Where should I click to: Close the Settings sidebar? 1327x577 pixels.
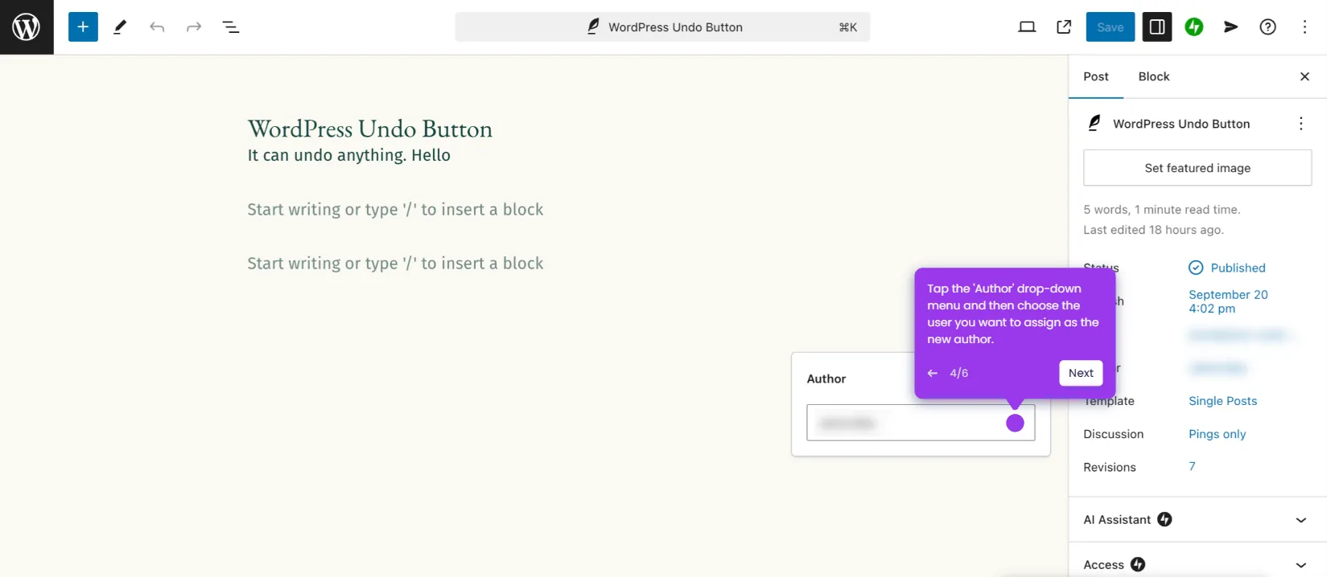pyautogui.click(x=1304, y=77)
